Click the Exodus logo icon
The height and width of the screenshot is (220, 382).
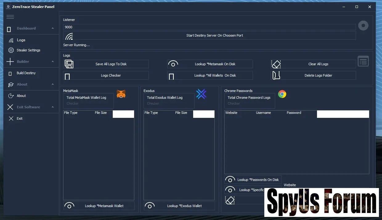[201, 94]
